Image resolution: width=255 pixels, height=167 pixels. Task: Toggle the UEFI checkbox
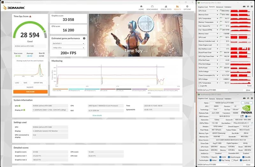coord(246,116)
